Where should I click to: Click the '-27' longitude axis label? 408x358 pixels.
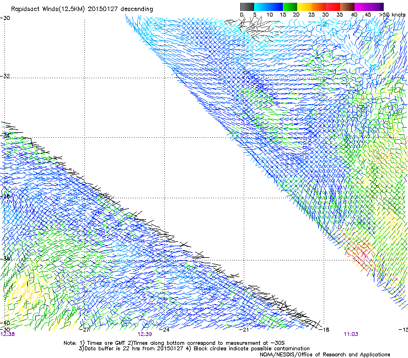(84, 330)
